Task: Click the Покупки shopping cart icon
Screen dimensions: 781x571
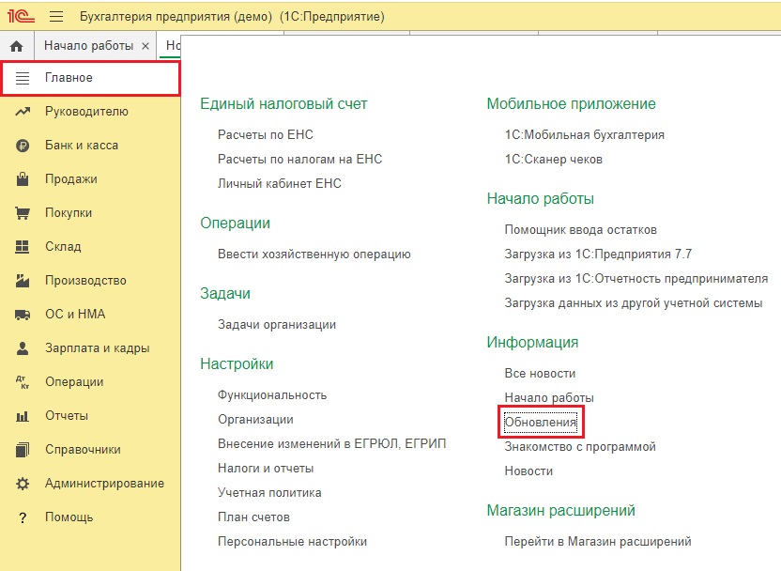Action: pos(23,213)
